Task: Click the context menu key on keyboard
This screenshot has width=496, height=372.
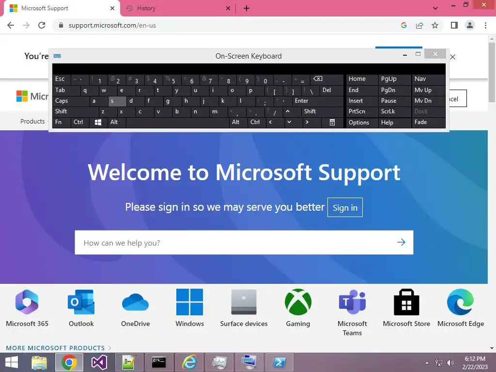Action: [x=332, y=122]
